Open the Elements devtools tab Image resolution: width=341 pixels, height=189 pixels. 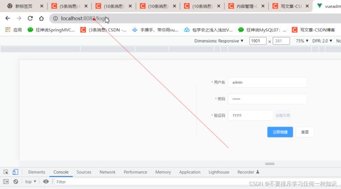click(37, 172)
